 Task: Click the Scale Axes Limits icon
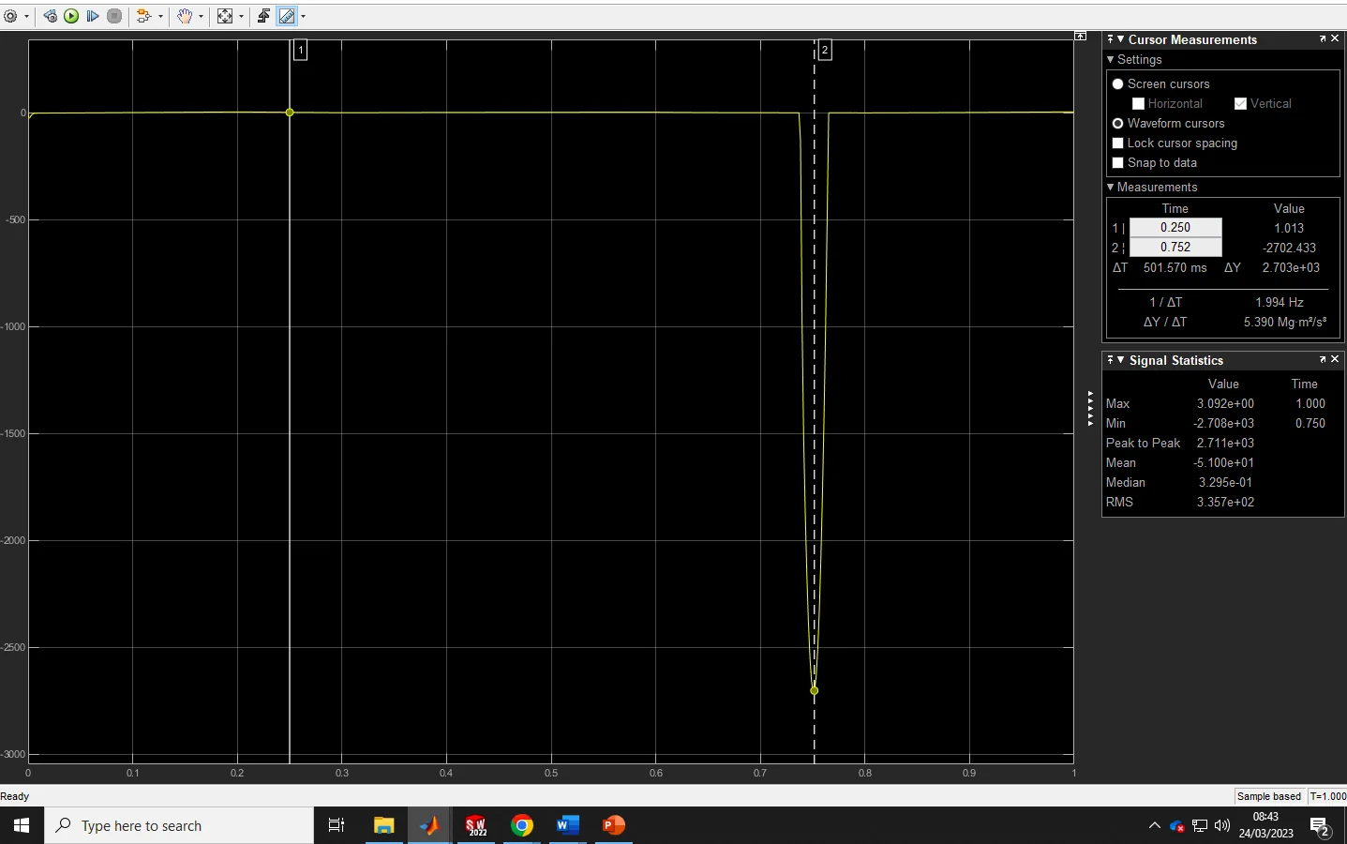click(x=225, y=16)
